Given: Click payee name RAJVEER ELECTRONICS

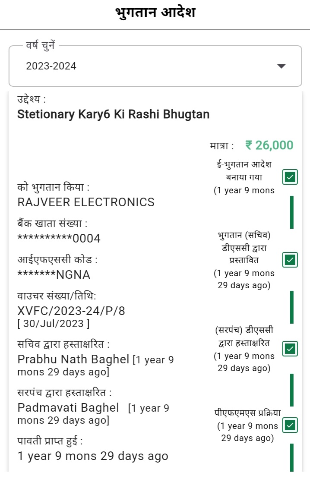Looking at the screenshot, I should [86, 202].
